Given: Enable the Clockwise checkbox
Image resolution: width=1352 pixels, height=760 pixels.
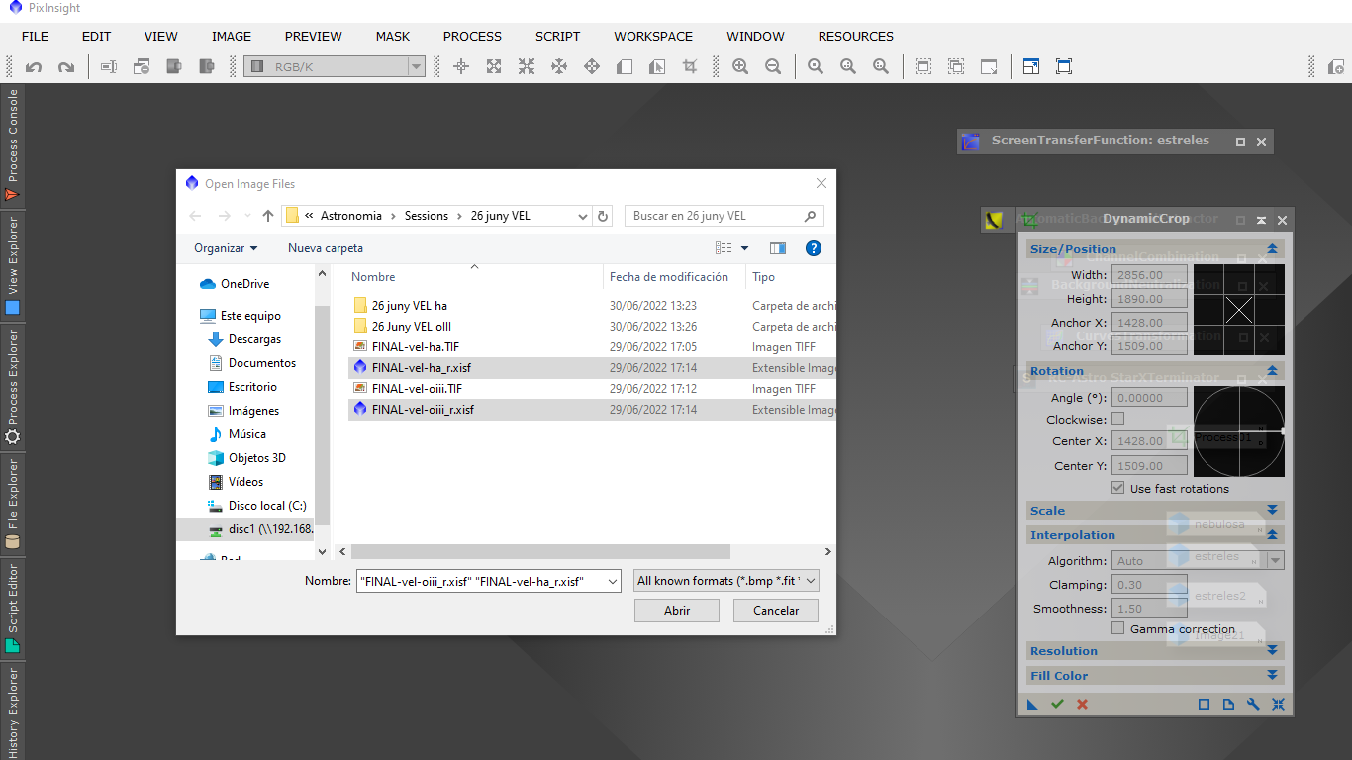Looking at the screenshot, I should tap(1118, 419).
